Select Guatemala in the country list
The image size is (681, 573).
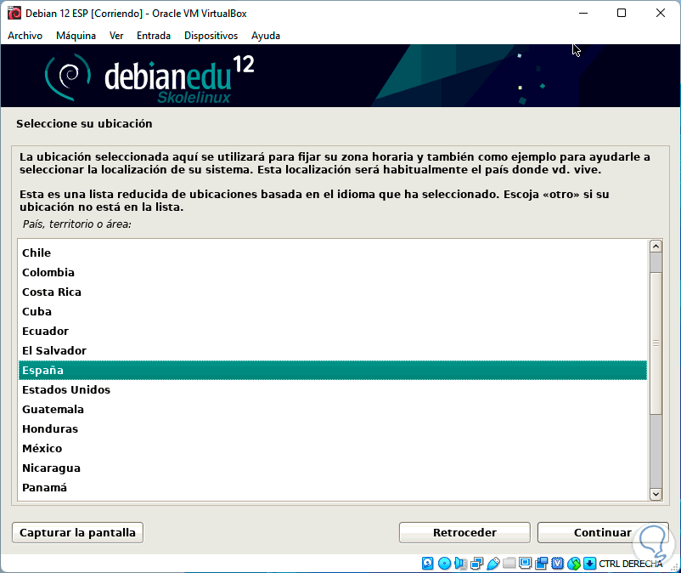pos(333,410)
